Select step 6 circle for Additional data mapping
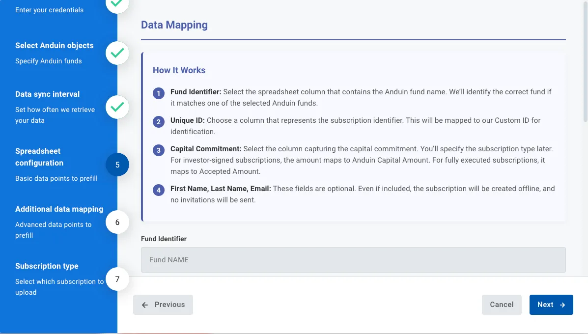588x334 pixels. click(x=117, y=223)
